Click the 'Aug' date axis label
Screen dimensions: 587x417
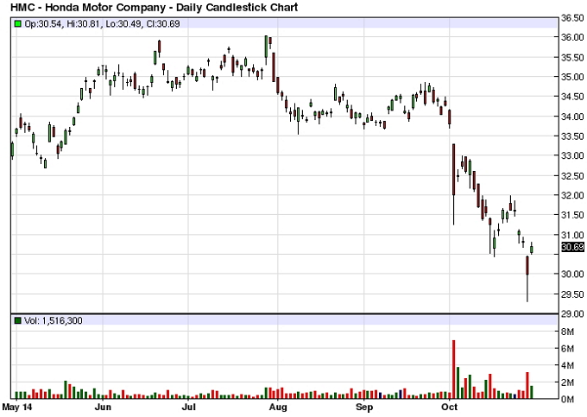coord(278,407)
